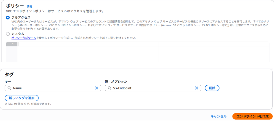Open the 情報 link next to ポリシー

(x=29, y=7)
